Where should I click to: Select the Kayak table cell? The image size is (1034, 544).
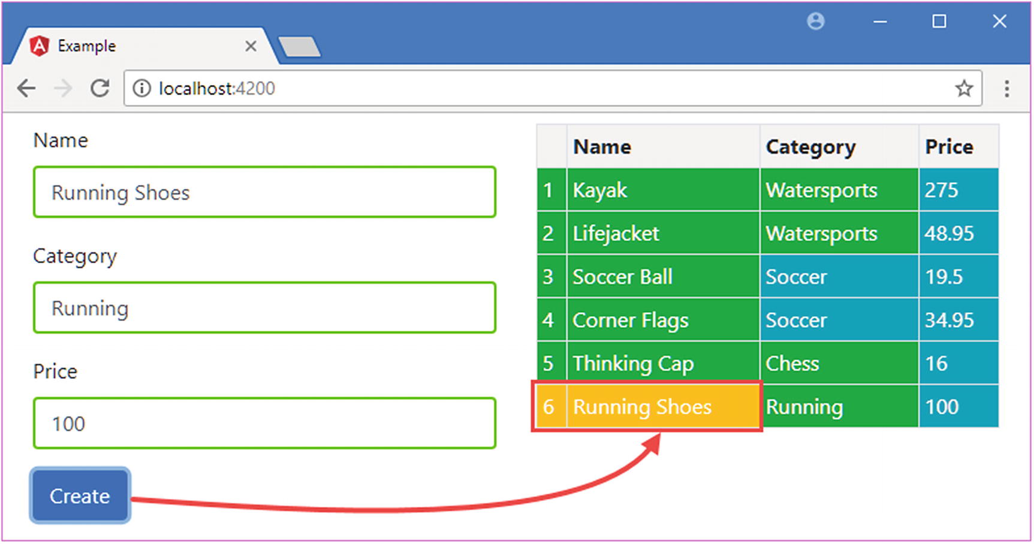(x=664, y=190)
